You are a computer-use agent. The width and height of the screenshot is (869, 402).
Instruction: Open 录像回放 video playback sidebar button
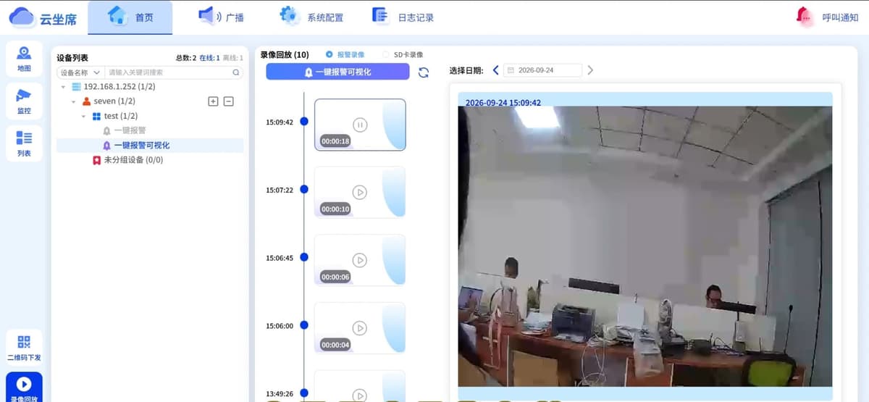coord(24,388)
